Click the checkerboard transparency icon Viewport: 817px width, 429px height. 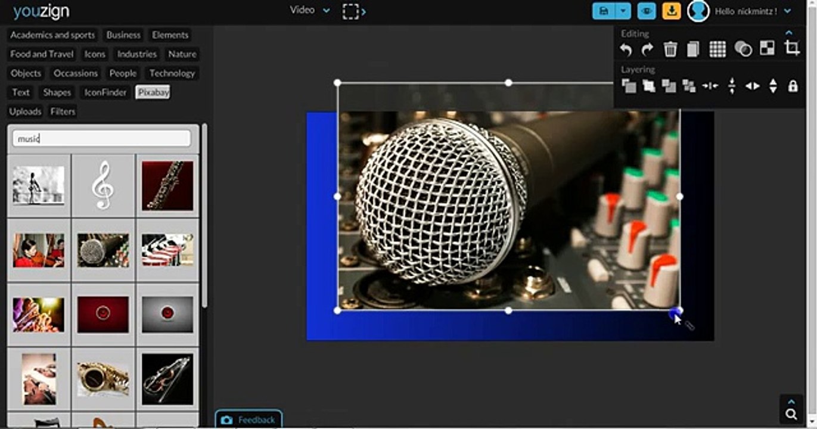tap(768, 48)
